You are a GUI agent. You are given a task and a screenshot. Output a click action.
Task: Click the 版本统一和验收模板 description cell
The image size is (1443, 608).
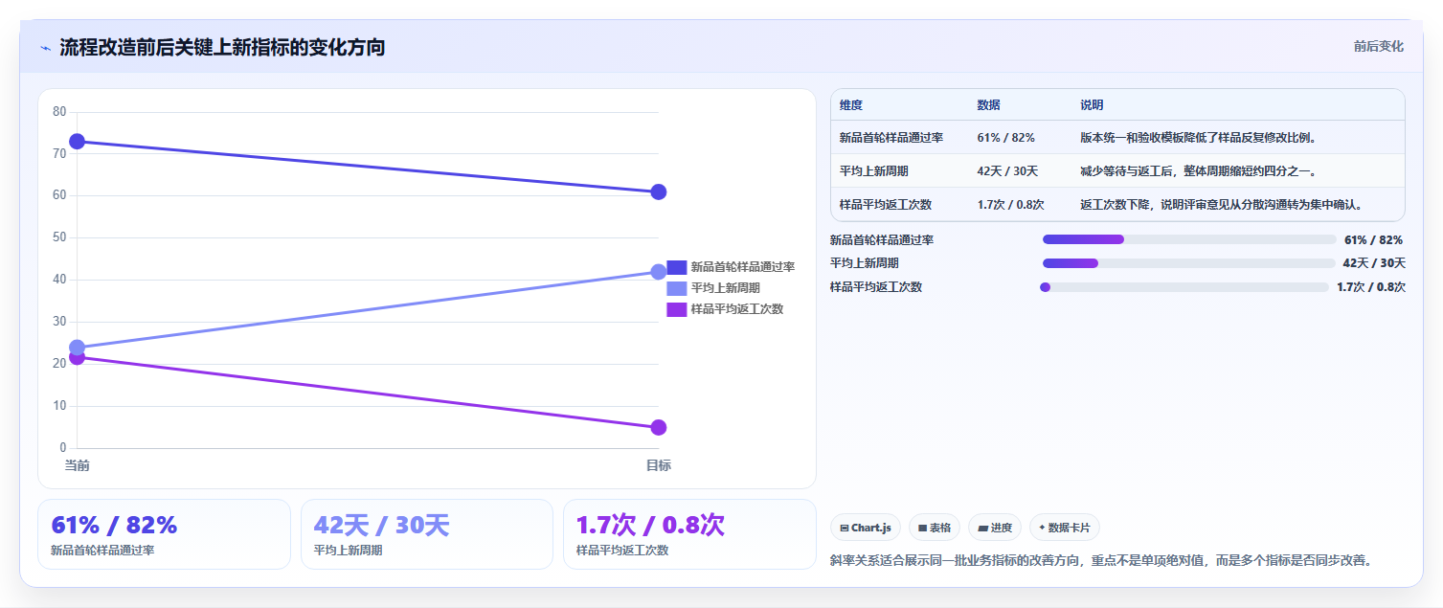[x=1199, y=138]
